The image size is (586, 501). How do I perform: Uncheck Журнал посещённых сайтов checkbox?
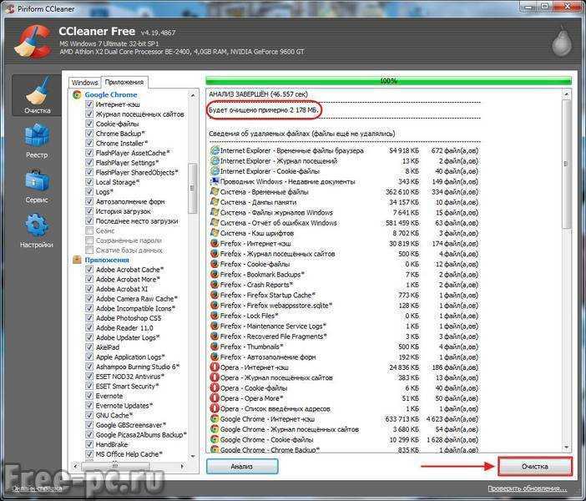(89, 114)
